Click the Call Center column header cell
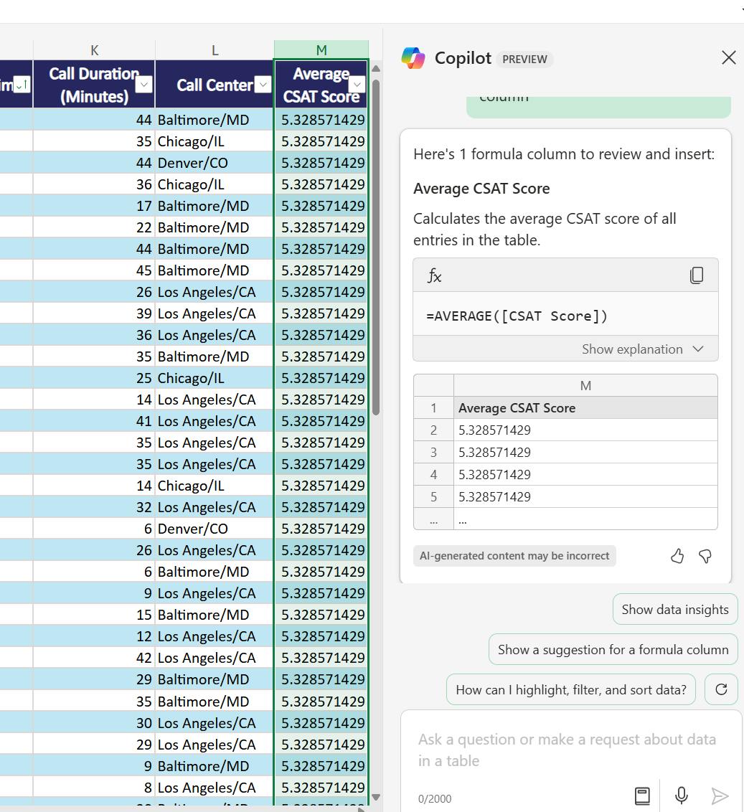This screenshot has height=812, width=744. pyautogui.click(x=215, y=84)
